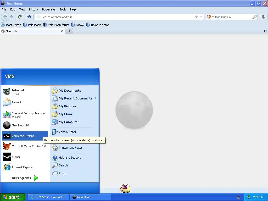
Task: Click the clock showing 2:40 PM
Action: pos(258,197)
